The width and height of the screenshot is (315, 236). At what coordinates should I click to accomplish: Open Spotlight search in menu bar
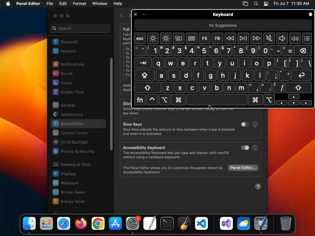256,4
